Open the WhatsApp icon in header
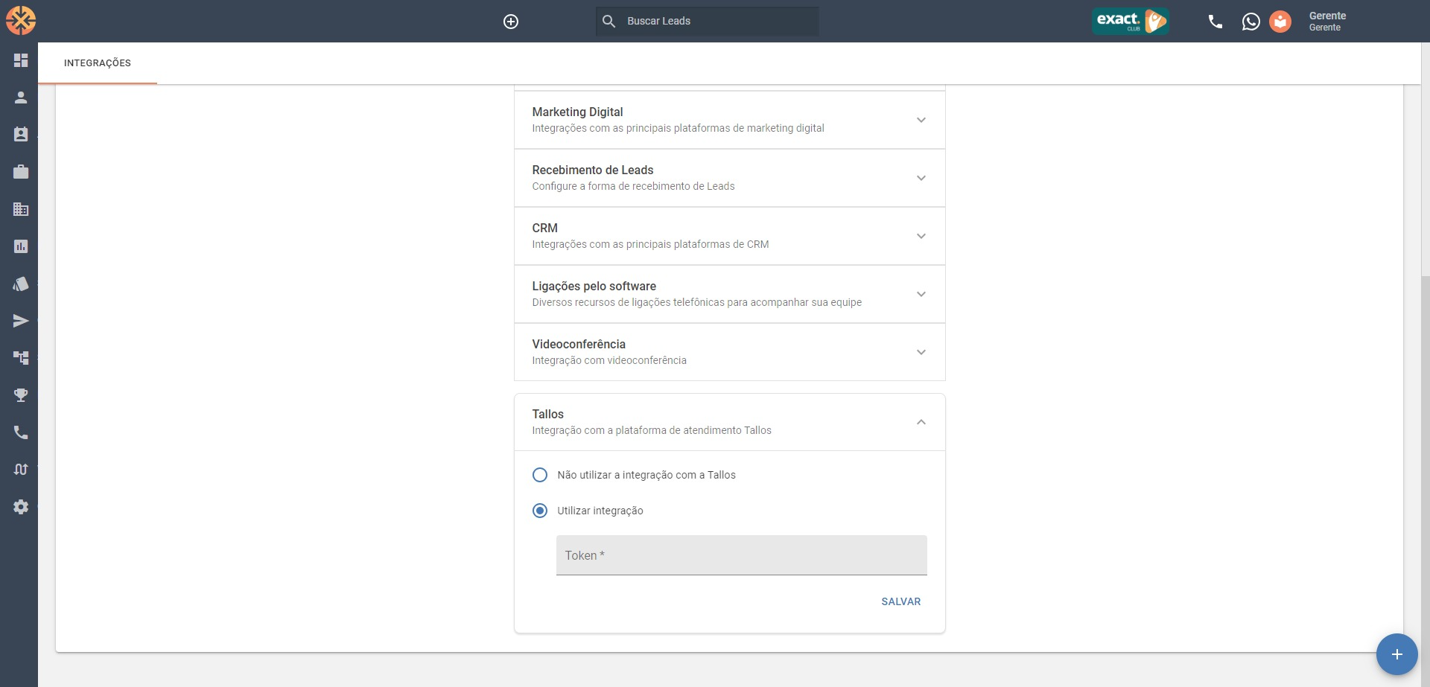1430x687 pixels. point(1251,22)
